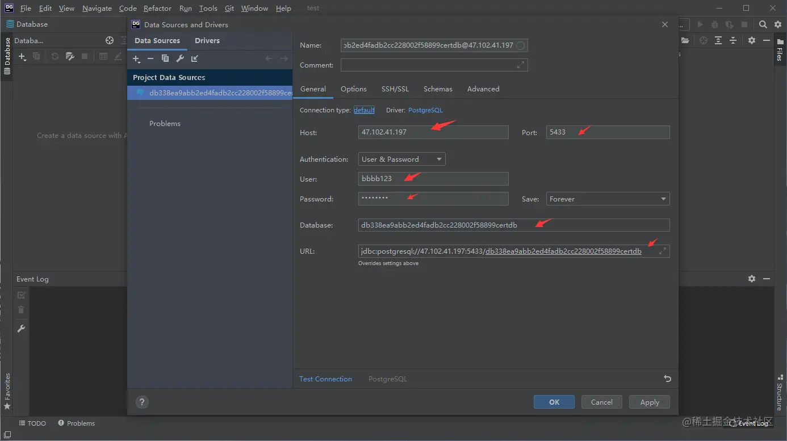The image size is (787, 441).
Task: Open the Git menu
Action: 229,9
